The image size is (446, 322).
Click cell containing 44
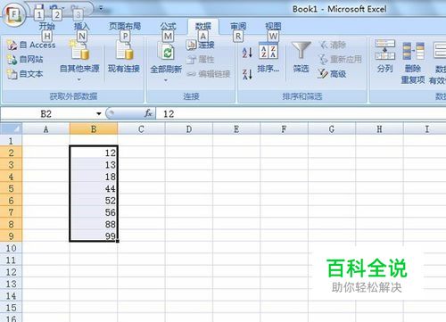94,188
